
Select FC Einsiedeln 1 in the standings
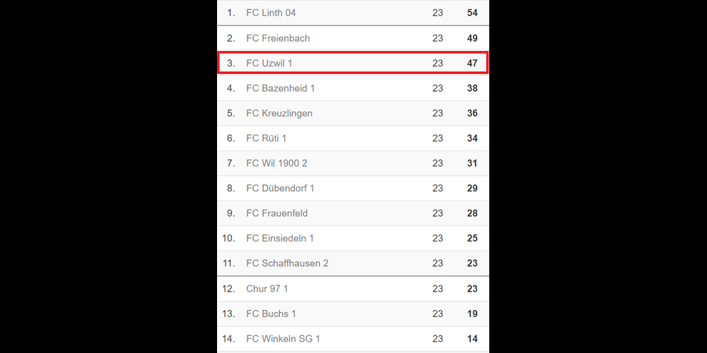[280, 238]
